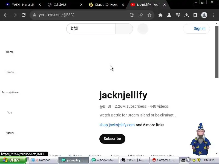The width and height of the screenshot is (219, 164).
Task: Click the page vertical scrollbar thumb
Action: coord(217,52)
